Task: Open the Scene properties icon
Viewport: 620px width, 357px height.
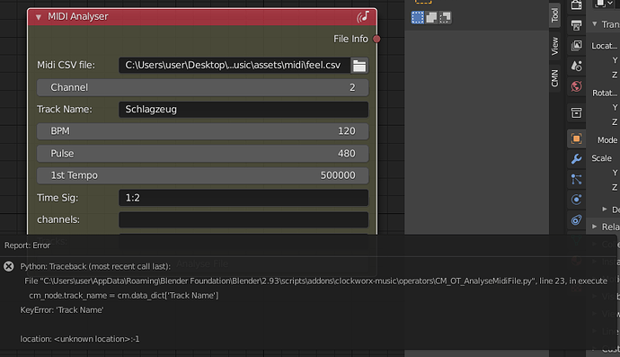Action: point(576,66)
